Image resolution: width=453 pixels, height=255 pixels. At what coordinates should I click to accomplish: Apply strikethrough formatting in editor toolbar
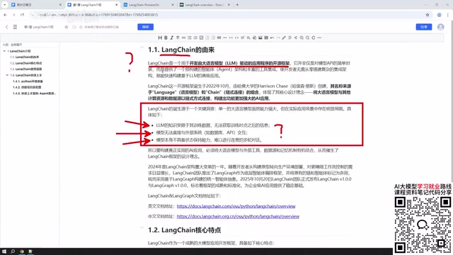178,38
